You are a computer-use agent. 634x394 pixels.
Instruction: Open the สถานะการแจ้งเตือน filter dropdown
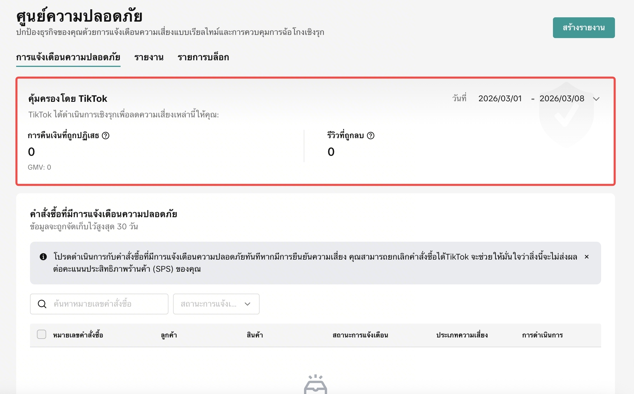pyautogui.click(x=216, y=304)
